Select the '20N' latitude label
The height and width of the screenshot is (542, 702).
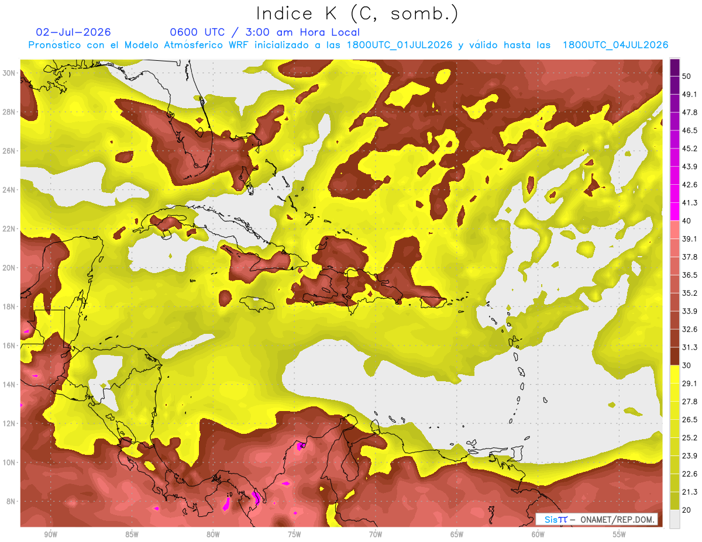[x=9, y=268]
